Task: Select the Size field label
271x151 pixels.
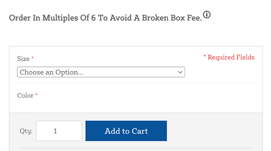Action: pyautogui.click(x=23, y=59)
